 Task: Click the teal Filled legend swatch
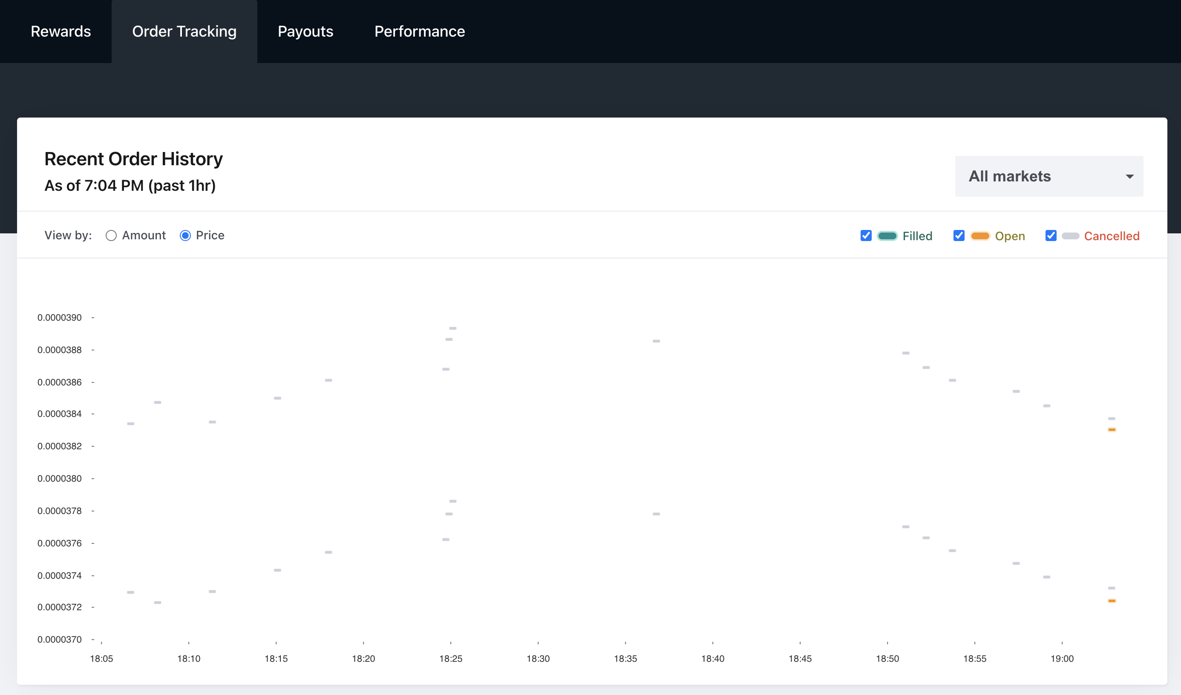887,236
